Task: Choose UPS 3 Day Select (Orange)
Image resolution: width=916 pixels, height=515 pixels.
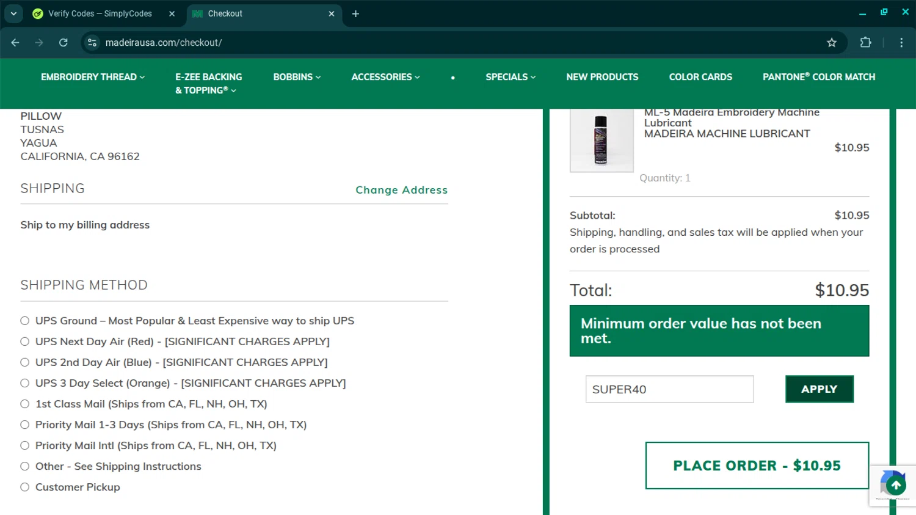Action: coord(25,383)
